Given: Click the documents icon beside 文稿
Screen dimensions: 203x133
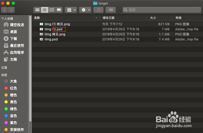Looking at the screenshot, I should (6, 59).
